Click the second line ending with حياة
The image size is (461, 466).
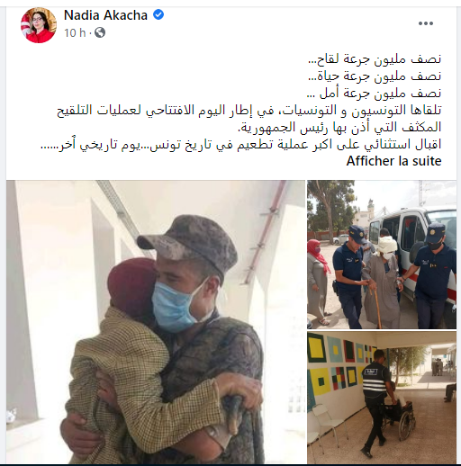[375, 76]
